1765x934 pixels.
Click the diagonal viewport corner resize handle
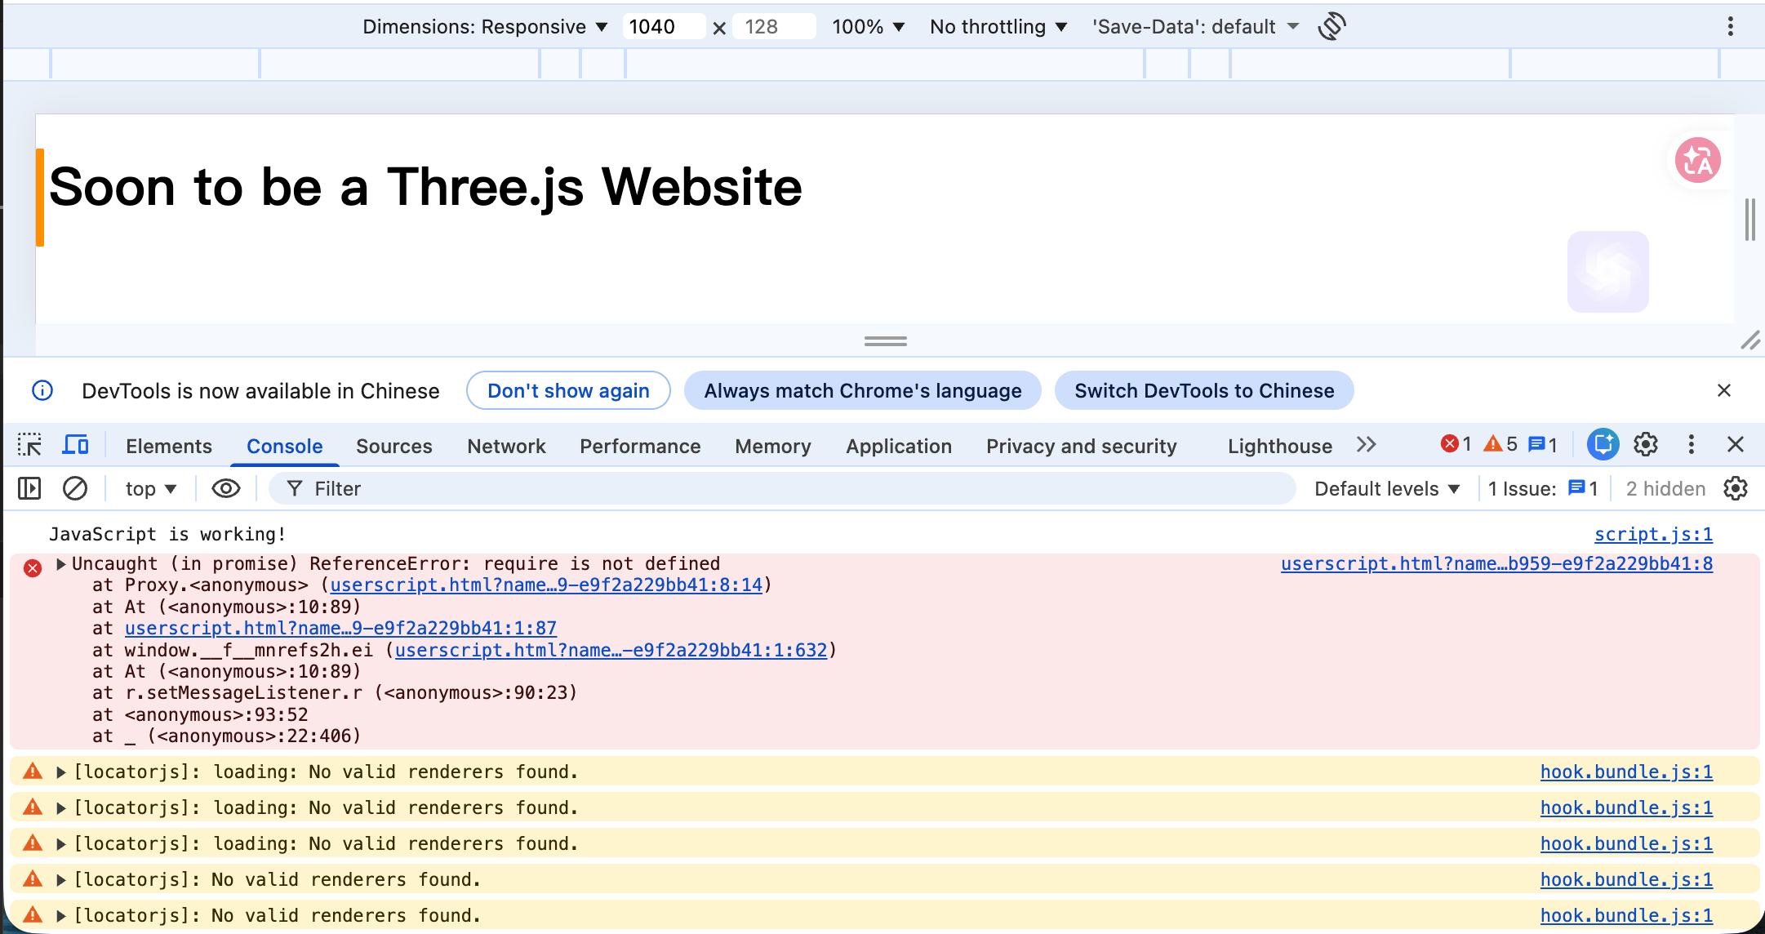coord(1750,340)
